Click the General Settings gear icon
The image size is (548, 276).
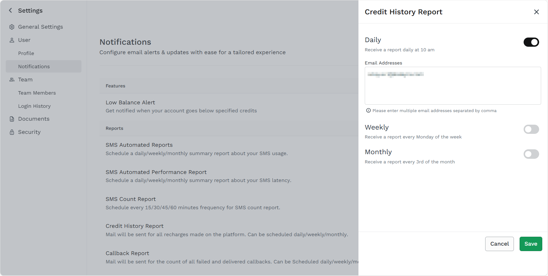tap(12, 27)
